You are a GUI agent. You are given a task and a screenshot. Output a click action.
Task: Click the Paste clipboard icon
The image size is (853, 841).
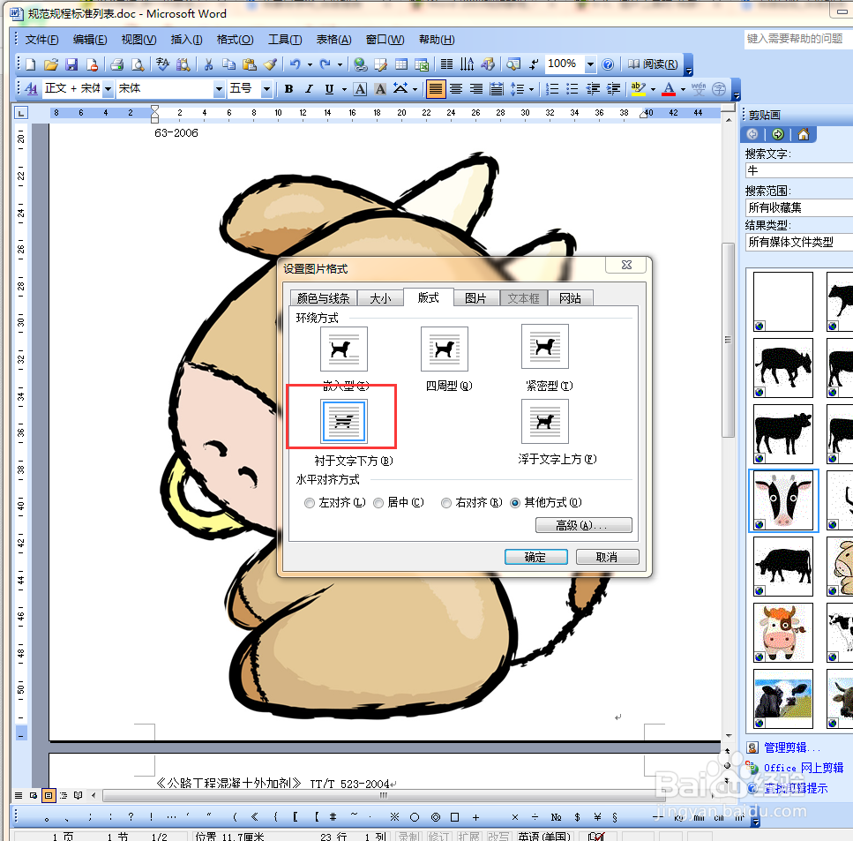[249, 64]
